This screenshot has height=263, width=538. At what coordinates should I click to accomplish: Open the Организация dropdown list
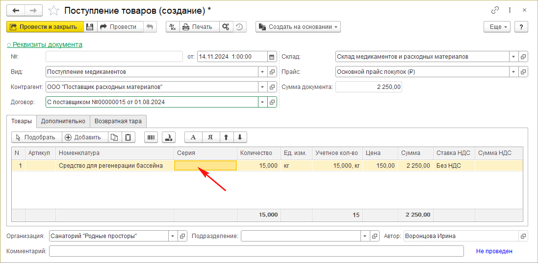(173, 236)
